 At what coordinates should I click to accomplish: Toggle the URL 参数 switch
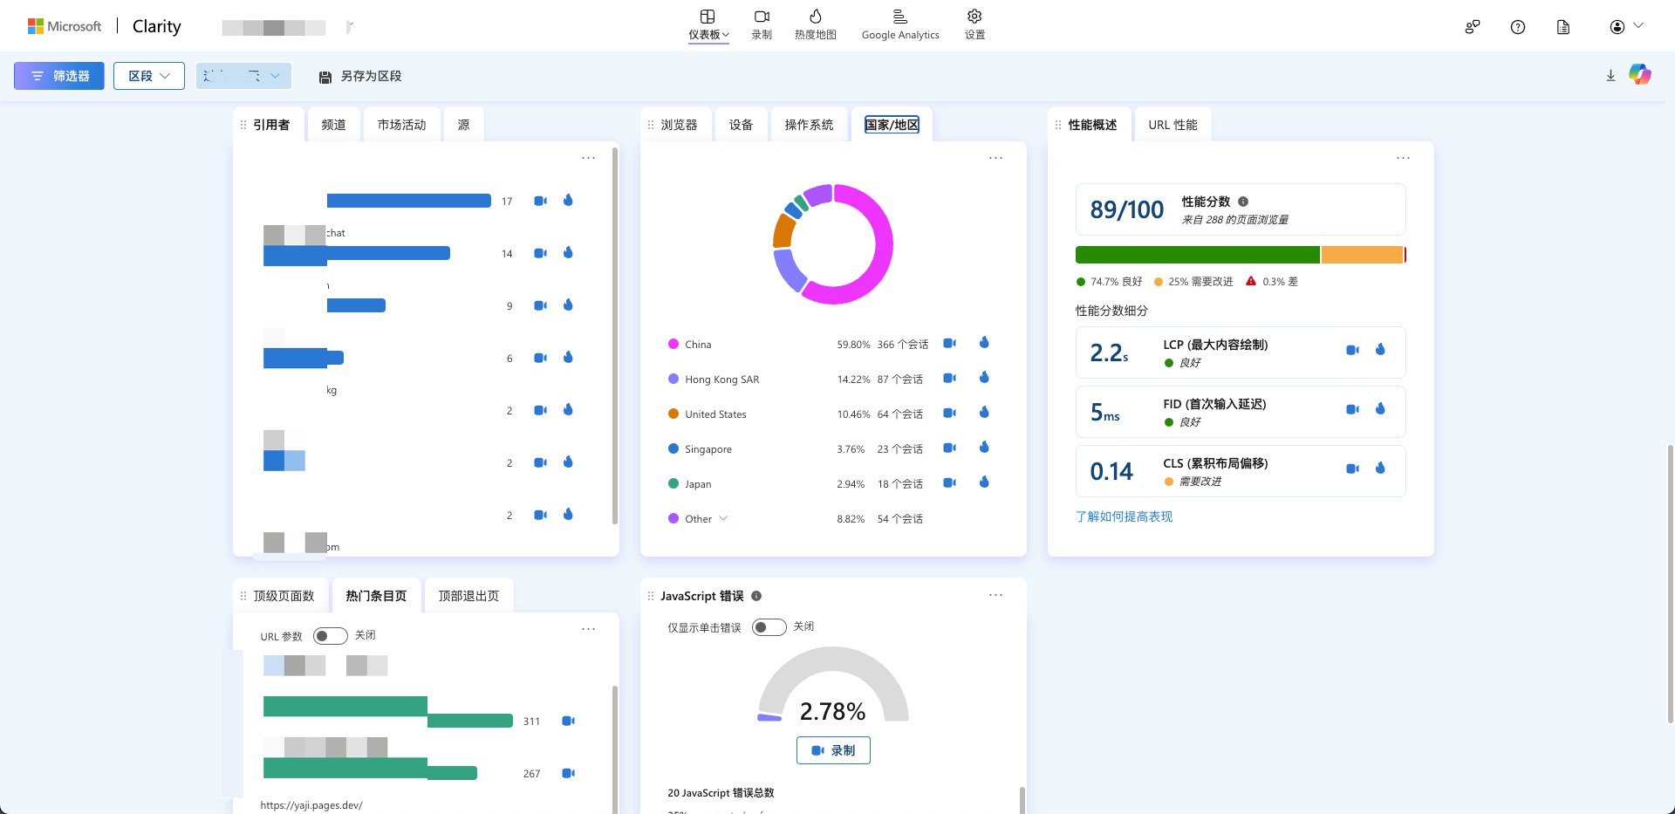(x=330, y=636)
